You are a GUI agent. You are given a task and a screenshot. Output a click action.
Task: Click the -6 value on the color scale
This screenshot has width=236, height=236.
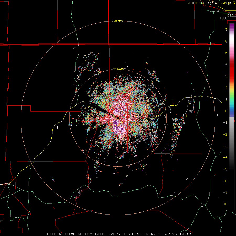click(225, 181)
